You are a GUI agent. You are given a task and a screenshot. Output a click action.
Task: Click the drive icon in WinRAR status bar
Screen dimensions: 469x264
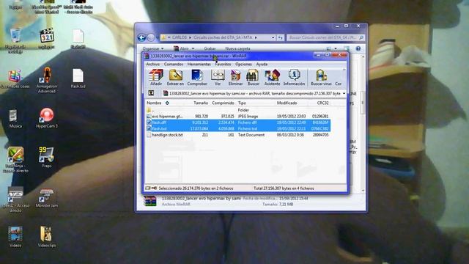click(x=148, y=188)
